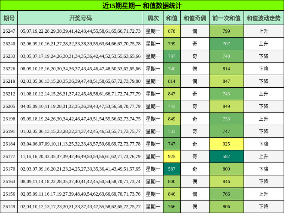Screen dimensions: 284x213
Task: Click the 星期一 cell in row 26149
Action: pyautogui.click(x=153, y=206)
